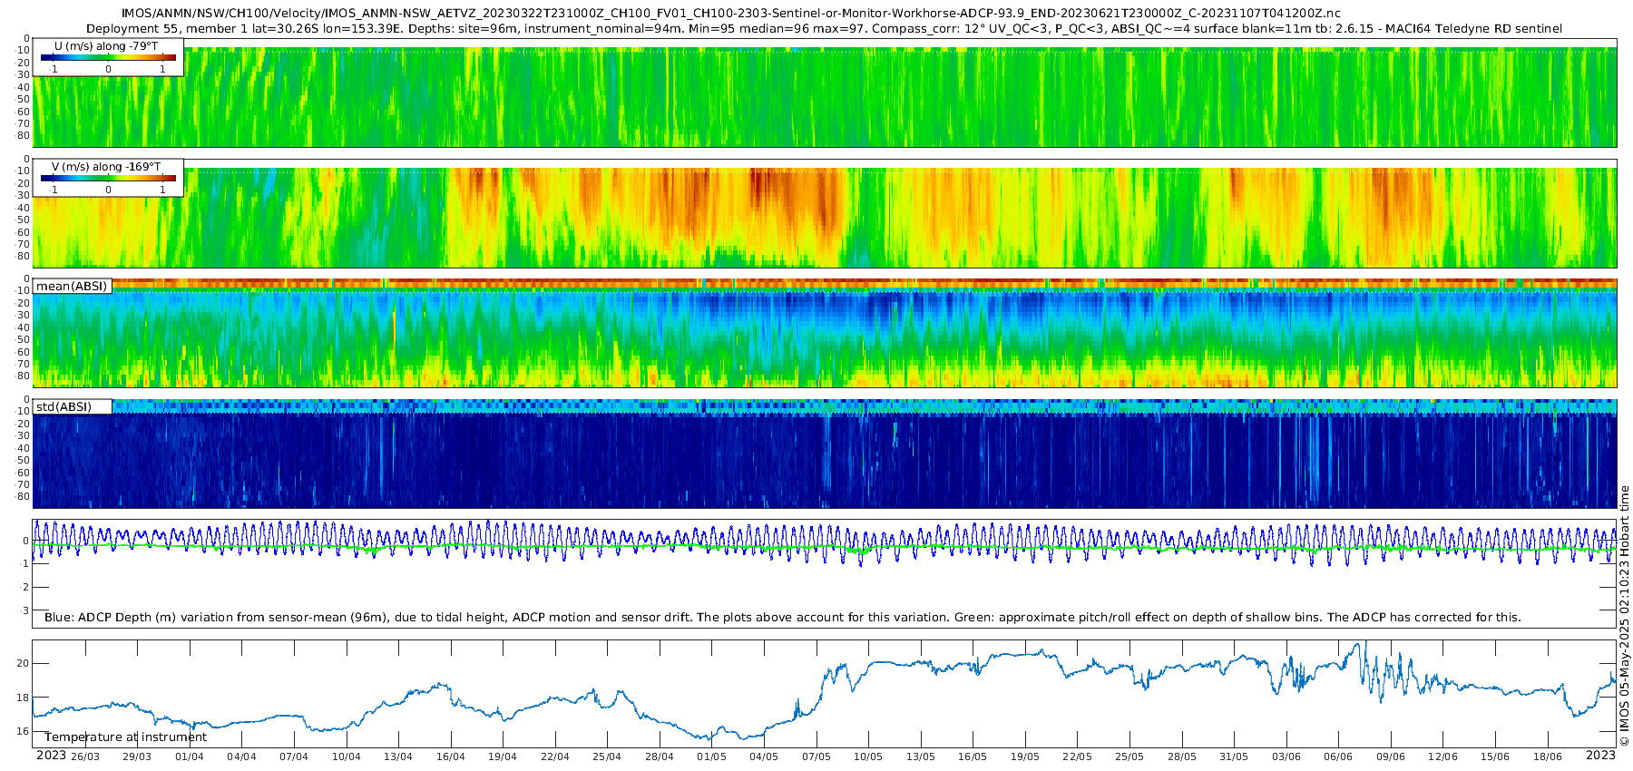Click the 03/06 date tick label
1633x771 pixels.
(1286, 756)
